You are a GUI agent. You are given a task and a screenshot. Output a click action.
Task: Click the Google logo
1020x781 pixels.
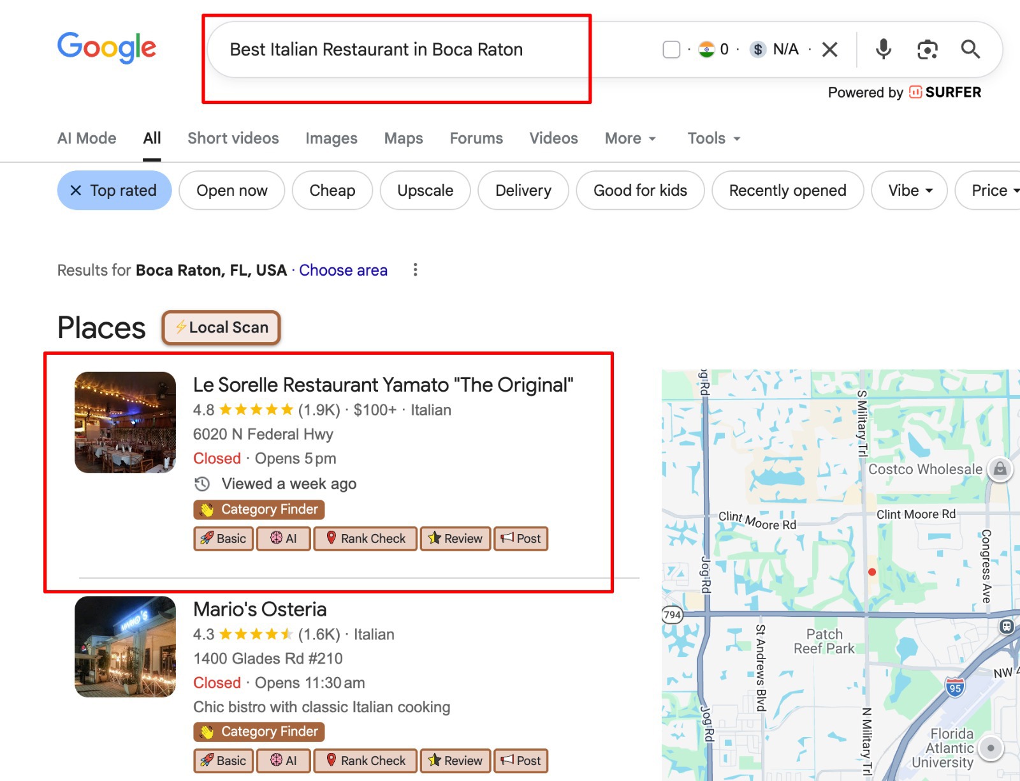pos(106,48)
